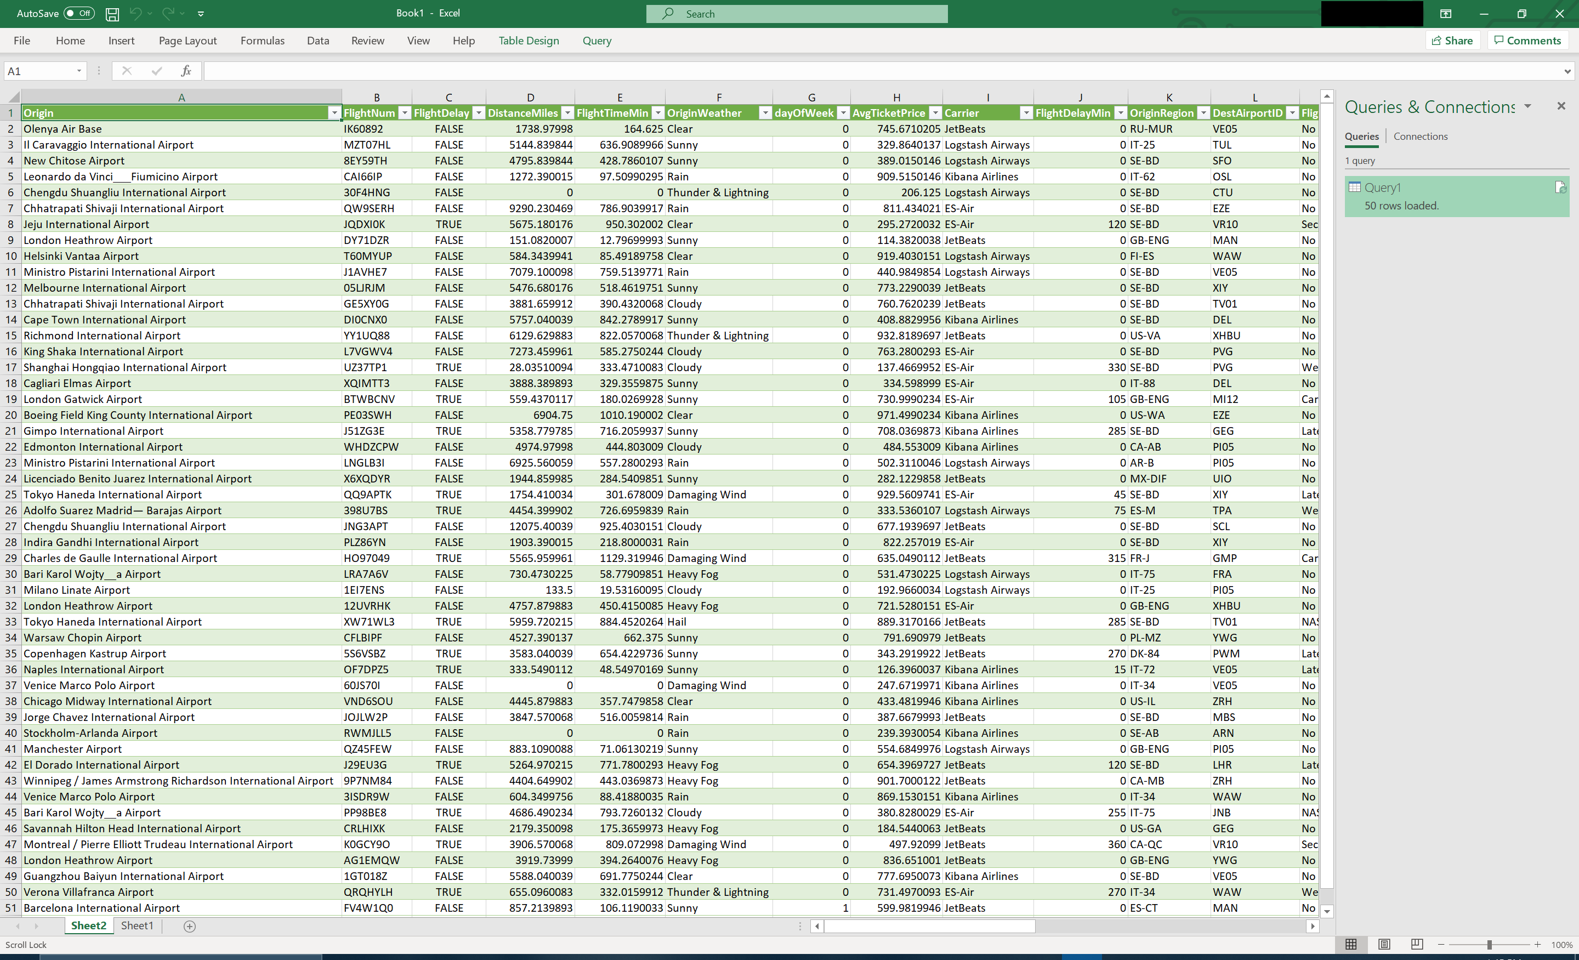The height and width of the screenshot is (960, 1579).
Task: Open the Origin column filter dropdown
Action: (334, 113)
